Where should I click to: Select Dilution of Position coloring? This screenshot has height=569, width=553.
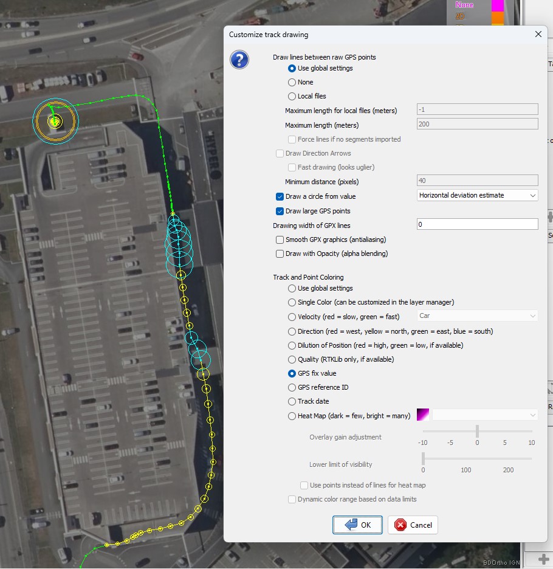(292, 345)
